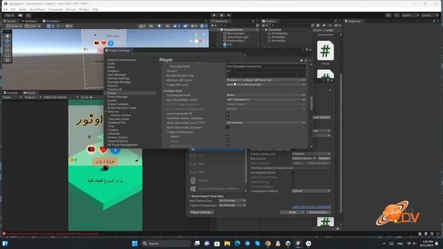Image resolution: width=443 pixels, height=249 pixels.
Task: Click the Version input field
Action: pos(266,71)
